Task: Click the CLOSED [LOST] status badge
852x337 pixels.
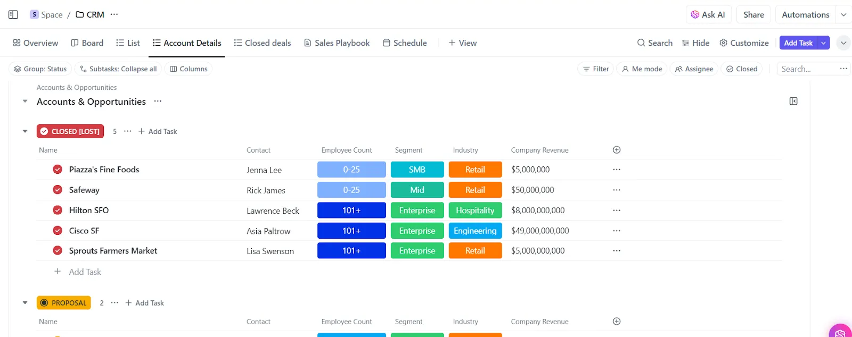Action: [x=70, y=131]
